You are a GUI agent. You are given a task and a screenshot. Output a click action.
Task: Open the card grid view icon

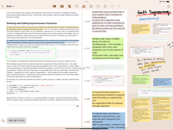point(91,6)
